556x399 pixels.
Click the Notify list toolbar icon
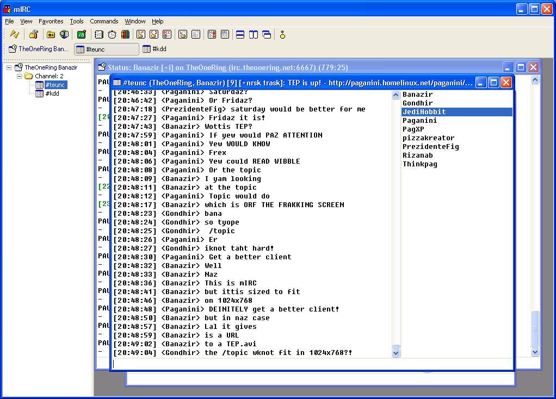pos(212,35)
